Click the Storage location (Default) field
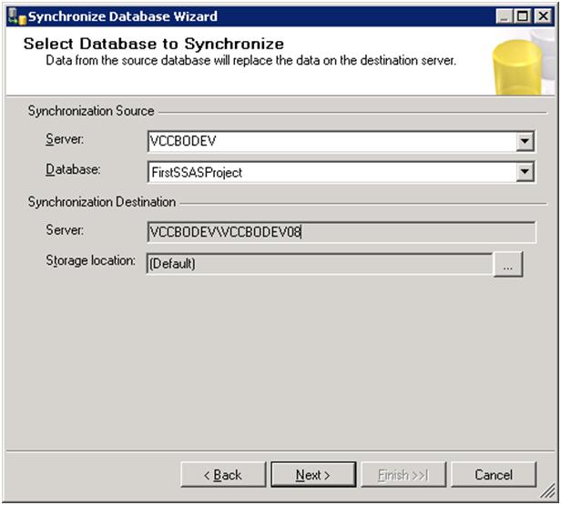The width and height of the screenshot is (561, 505). coord(320,264)
